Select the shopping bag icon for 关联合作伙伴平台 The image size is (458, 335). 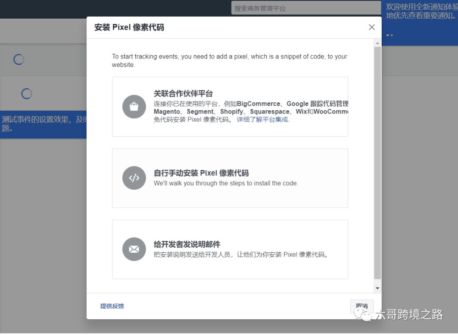click(x=134, y=107)
